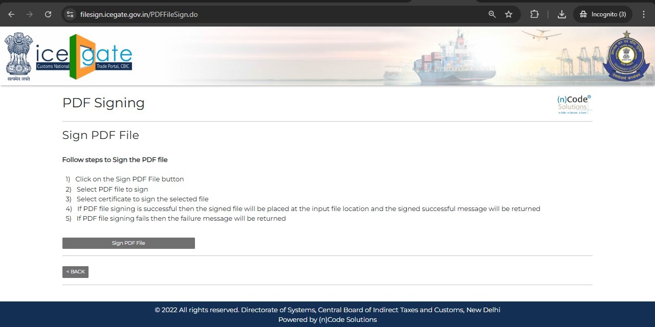Open Chrome three-dot menu

tap(644, 14)
